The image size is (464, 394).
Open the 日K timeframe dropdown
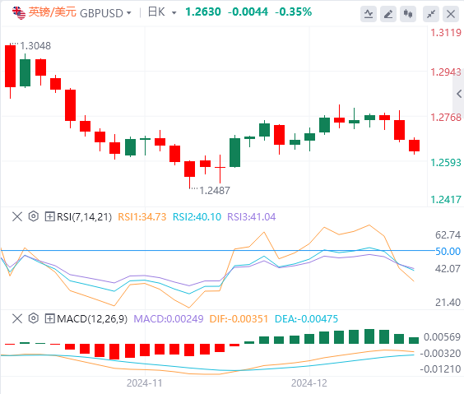pos(162,12)
